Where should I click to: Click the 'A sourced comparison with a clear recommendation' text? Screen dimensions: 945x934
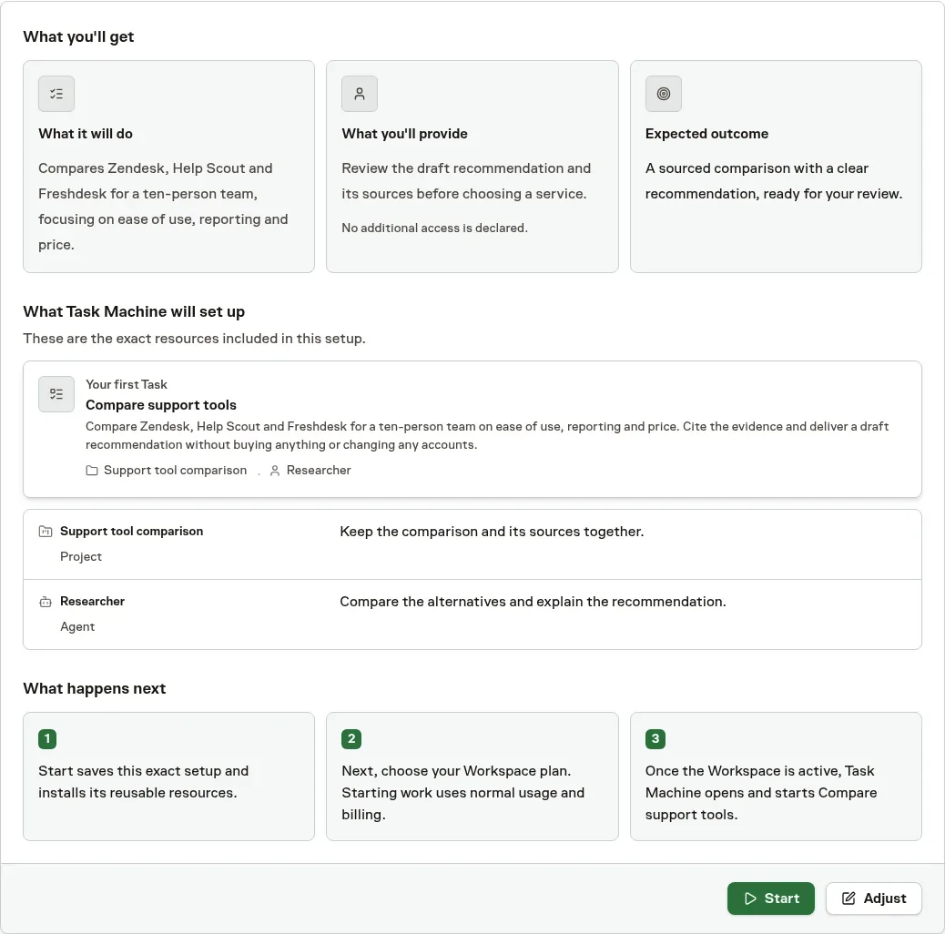[774, 181]
